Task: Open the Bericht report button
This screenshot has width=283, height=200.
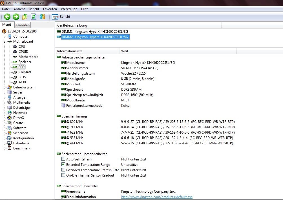Action: click(x=61, y=17)
